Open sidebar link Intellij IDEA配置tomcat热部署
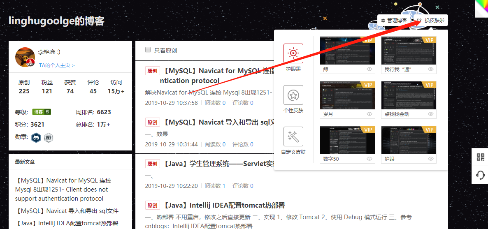The image size is (488, 229). (67, 223)
